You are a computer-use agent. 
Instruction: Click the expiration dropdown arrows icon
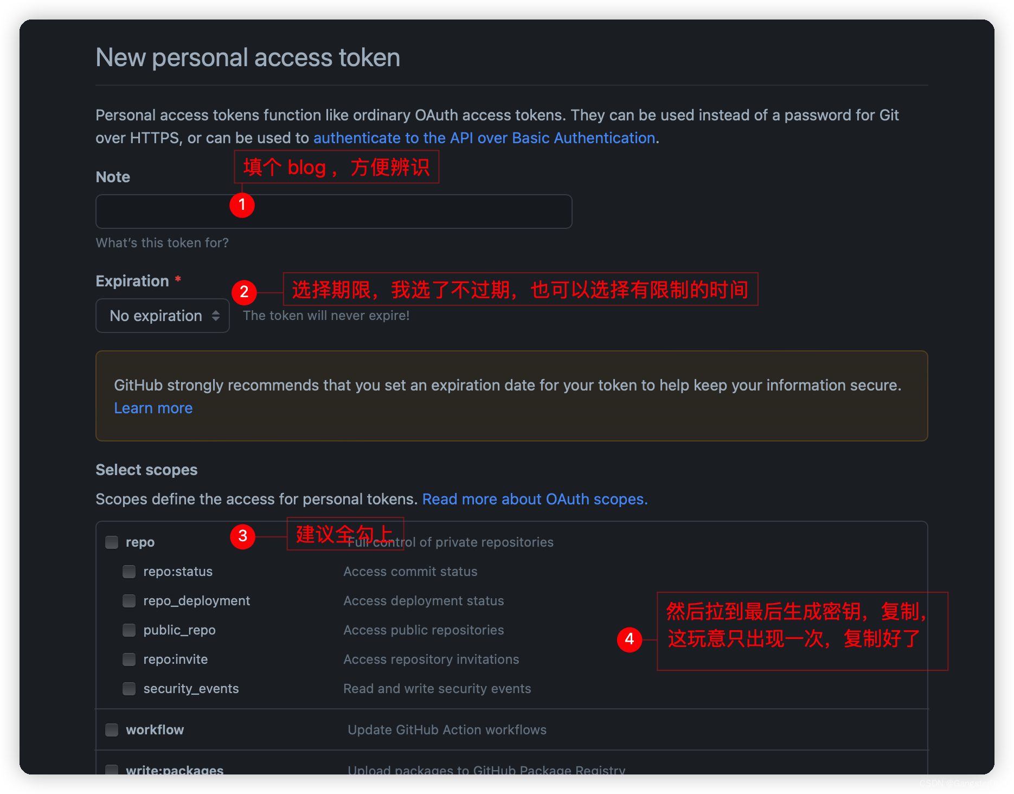point(216,316)
